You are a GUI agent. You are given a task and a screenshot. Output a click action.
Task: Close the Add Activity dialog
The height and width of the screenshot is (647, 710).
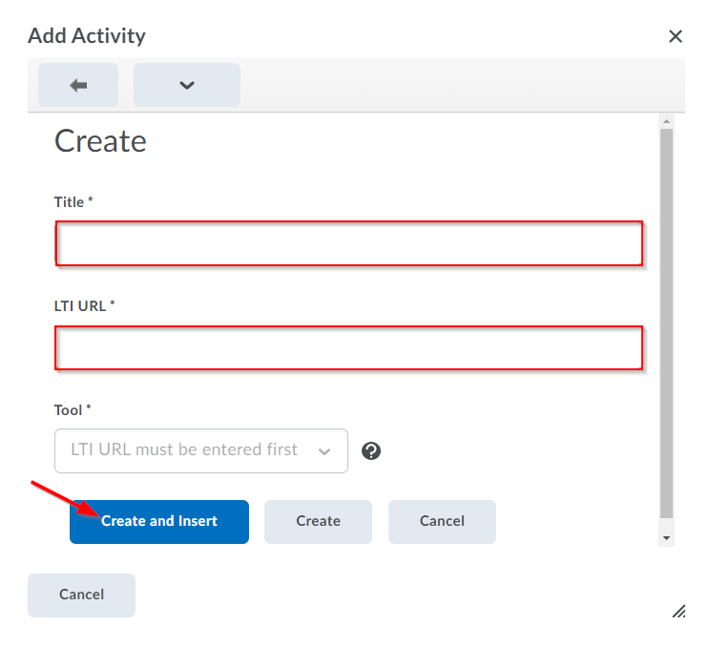pyautogui.click(x=675, y=36)
